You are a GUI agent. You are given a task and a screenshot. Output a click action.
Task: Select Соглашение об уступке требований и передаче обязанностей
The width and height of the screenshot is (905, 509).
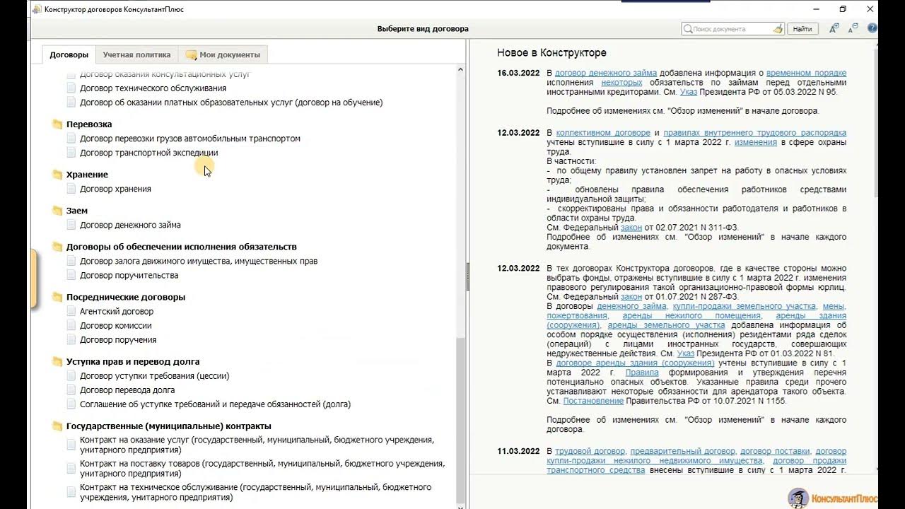(215, 404)
